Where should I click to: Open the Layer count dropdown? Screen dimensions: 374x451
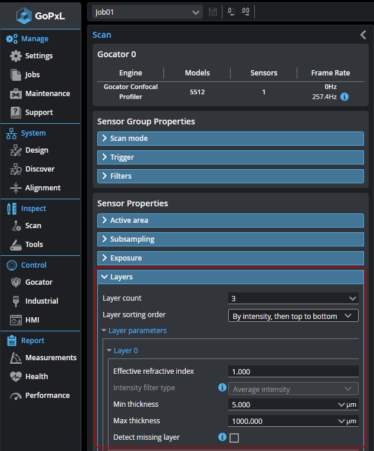click(x=293, y=298)
